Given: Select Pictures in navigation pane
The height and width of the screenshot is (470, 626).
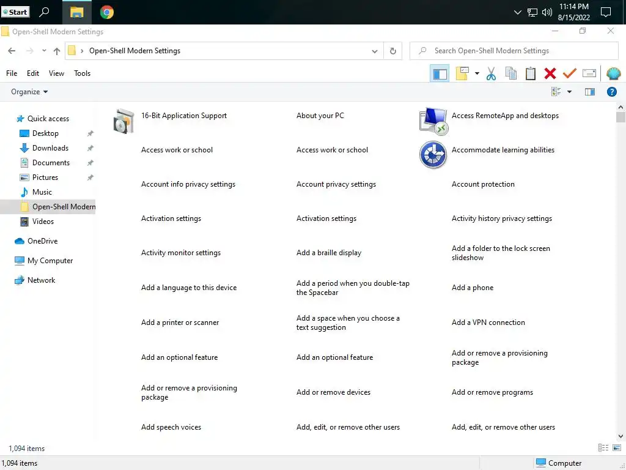Looking at the screenshot, I should pyautogui.click(x=45, y=177).
